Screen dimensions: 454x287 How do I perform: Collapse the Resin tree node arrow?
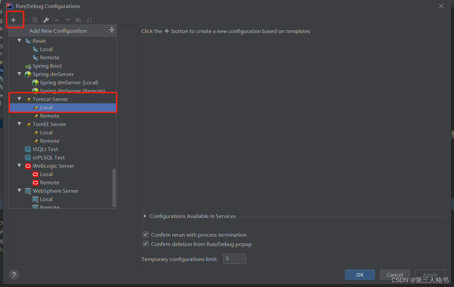(19, 41)
